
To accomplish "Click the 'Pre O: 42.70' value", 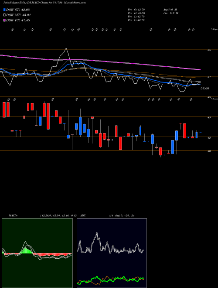I will click(136, 10).
